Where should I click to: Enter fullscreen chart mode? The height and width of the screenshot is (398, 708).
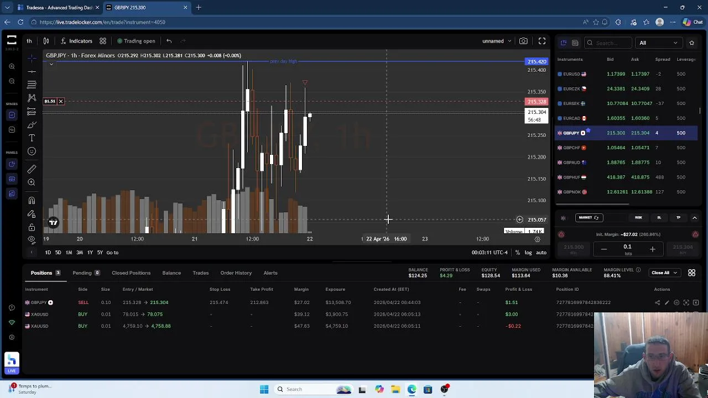[x=542, y=41]
